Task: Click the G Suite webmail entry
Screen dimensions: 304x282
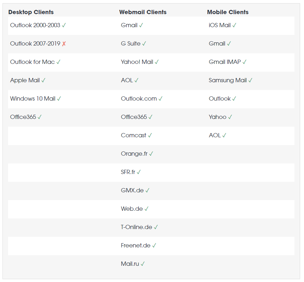Action: click(x=131, y=44)
